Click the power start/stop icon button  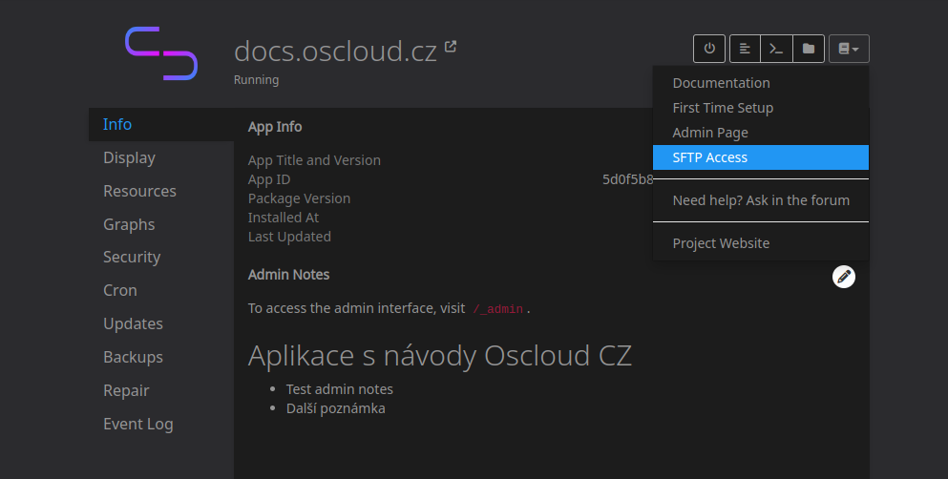(709, 49)
